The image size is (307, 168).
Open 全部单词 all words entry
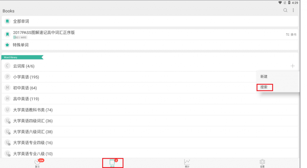[150, 21]
